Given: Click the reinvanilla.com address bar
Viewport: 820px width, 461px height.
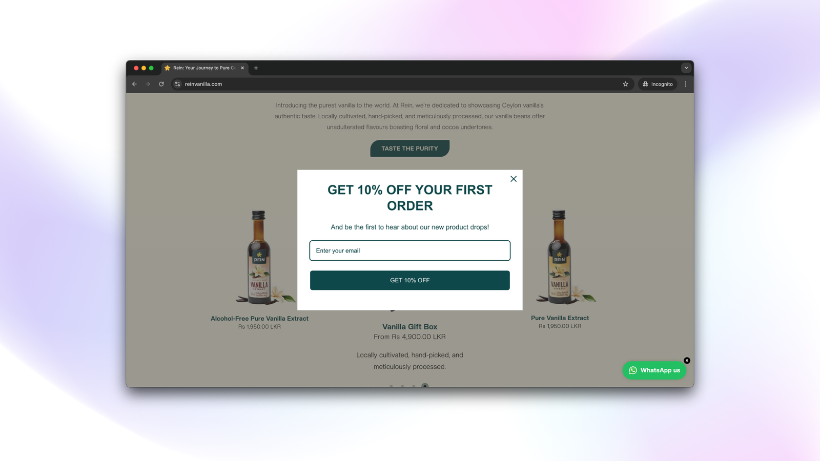Looking at the screenshot, I should [400, 84].
